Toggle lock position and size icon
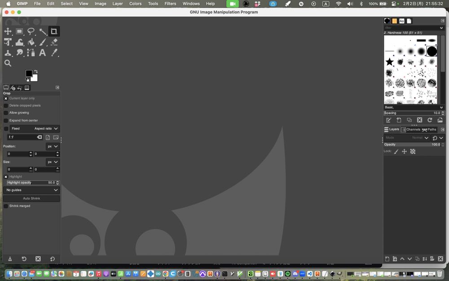The image size is (449, 281). point(405,152)
